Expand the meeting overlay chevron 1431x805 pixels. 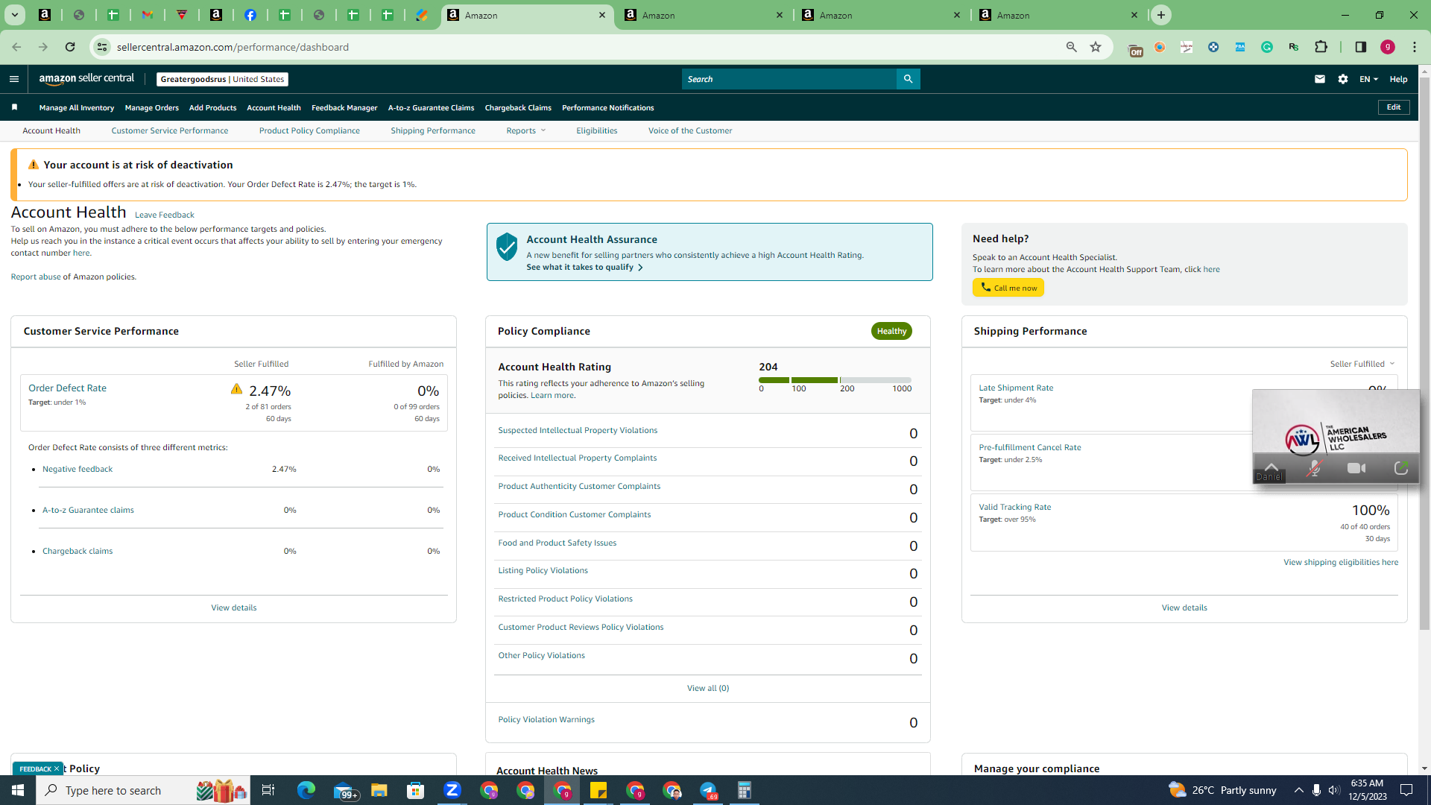(x=1272, y=466)
